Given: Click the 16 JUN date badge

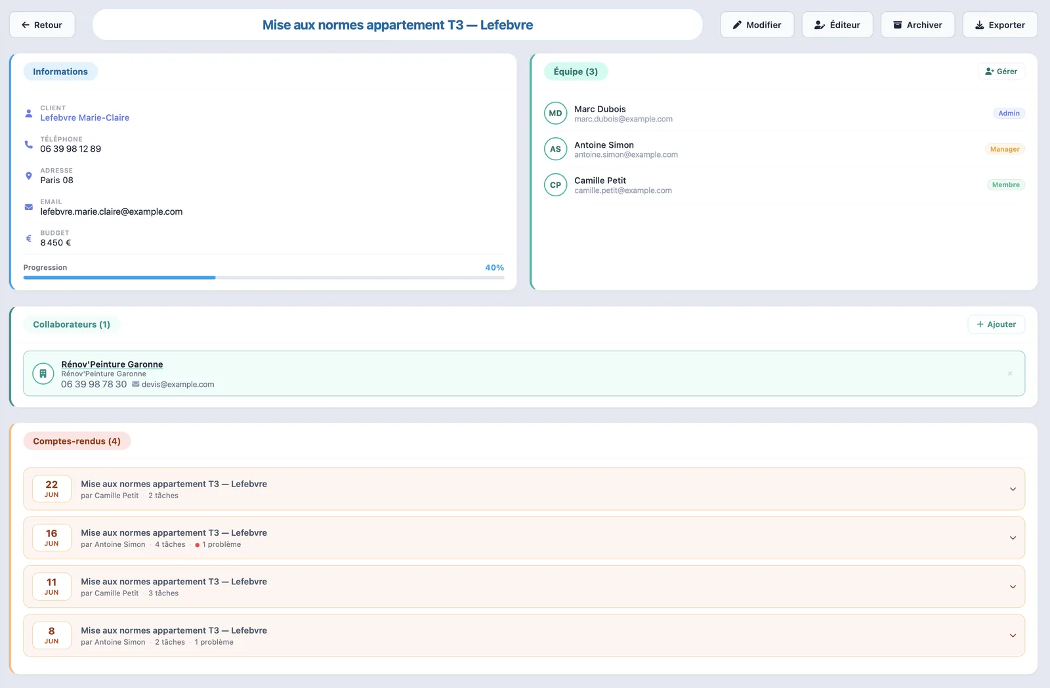Looking at the screenshot, I should coord(52,538).
